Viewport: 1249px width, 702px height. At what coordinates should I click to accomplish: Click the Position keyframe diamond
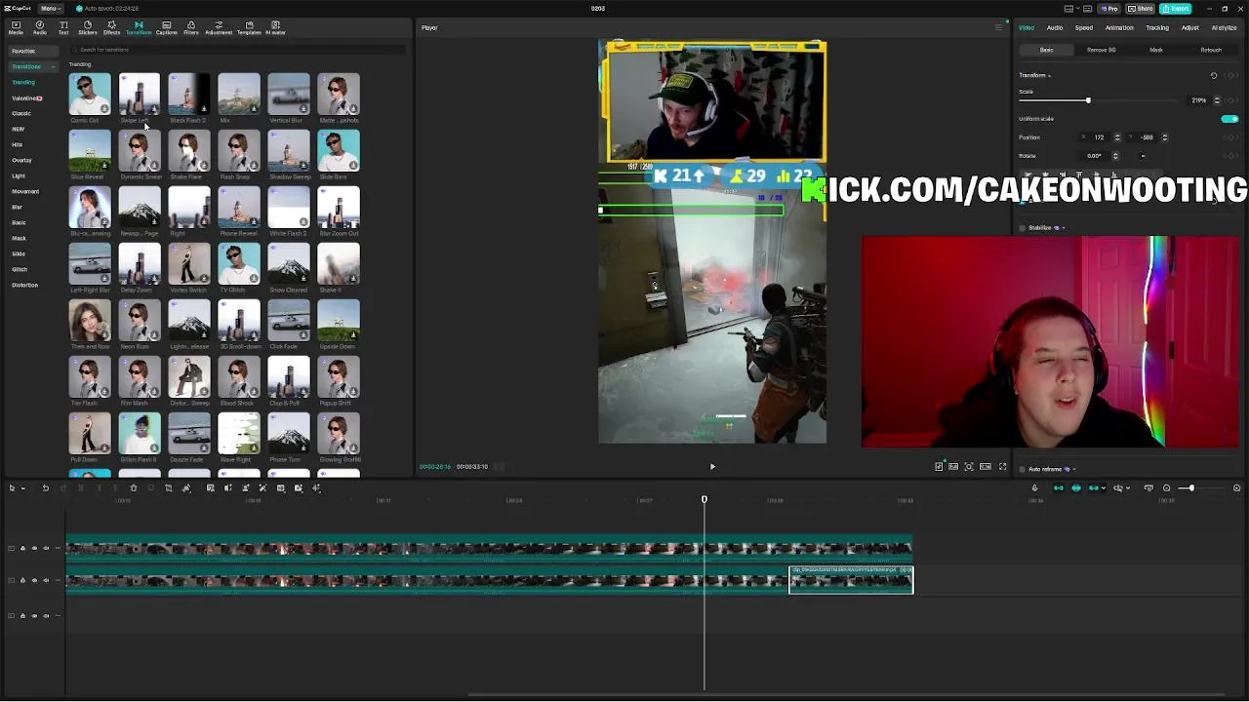1230,137
